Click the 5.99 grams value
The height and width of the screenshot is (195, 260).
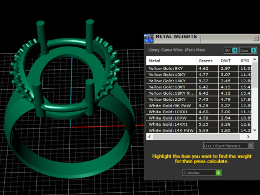point(204,131)
